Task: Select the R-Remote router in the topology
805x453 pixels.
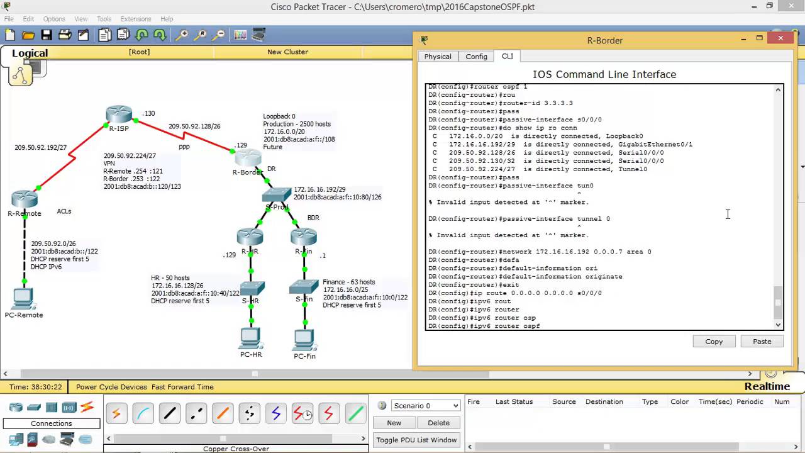Action: pos(25,199)
